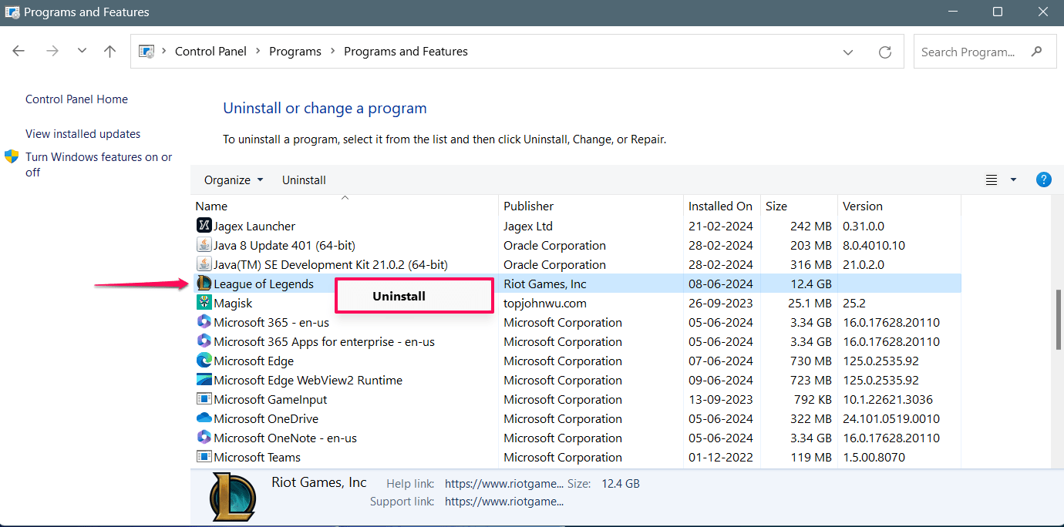Click the Forward navigation arrow
This screenshot has height=527, width=1064.
pyautogui.click(x=52, y=52)
